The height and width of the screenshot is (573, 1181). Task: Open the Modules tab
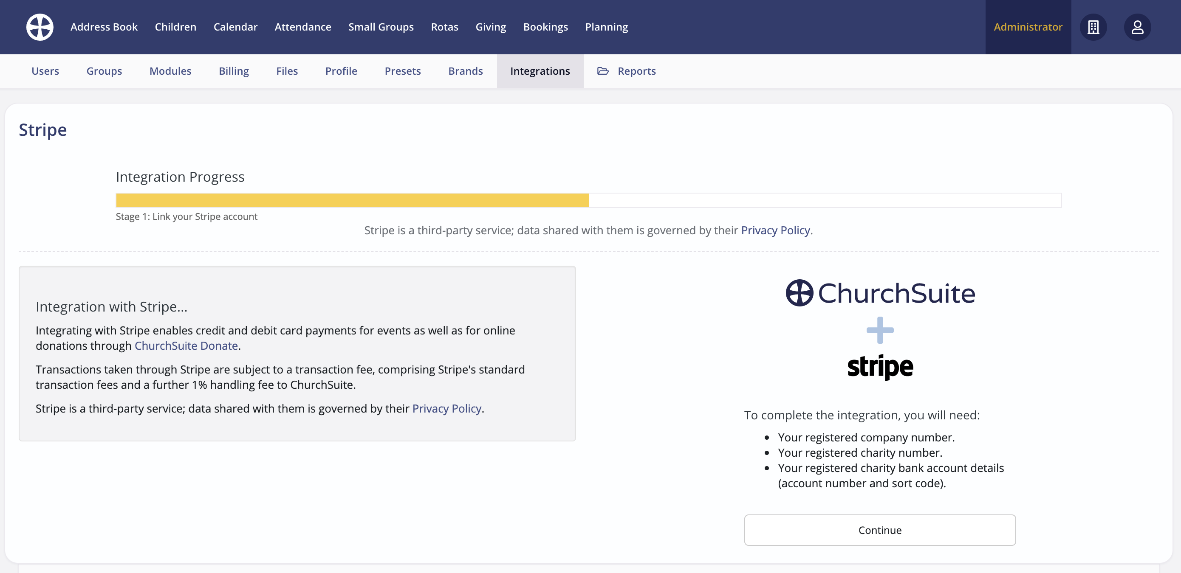[170, 71]
